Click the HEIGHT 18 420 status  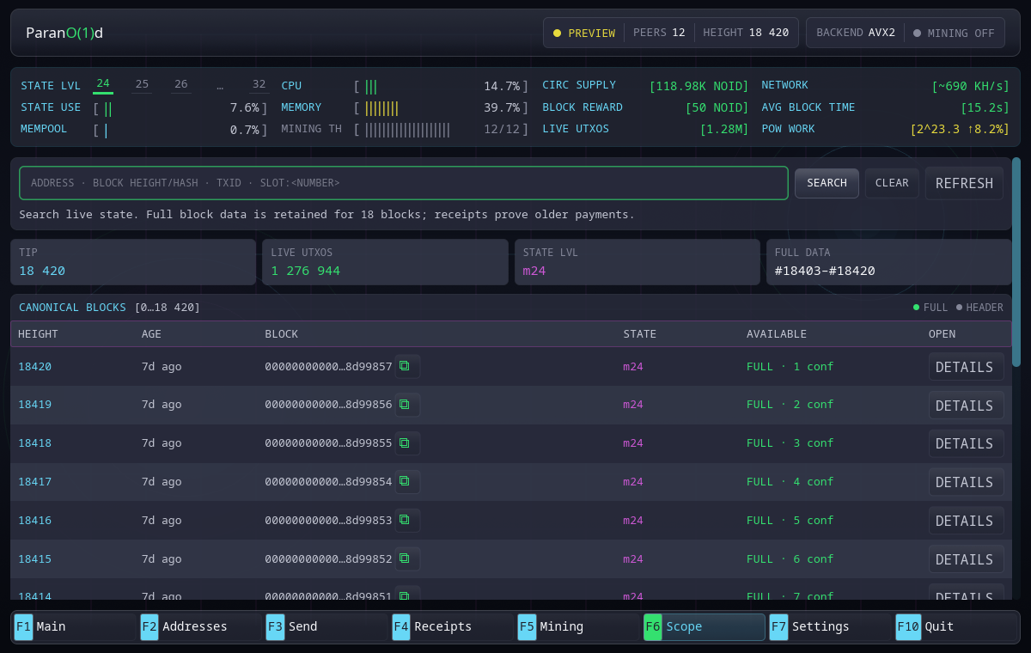pos(746,33)
